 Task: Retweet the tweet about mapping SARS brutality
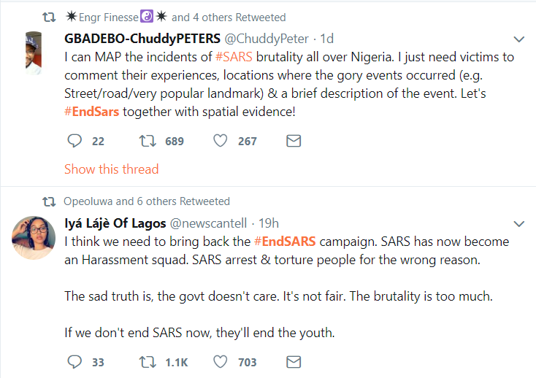tap(146, 141)
